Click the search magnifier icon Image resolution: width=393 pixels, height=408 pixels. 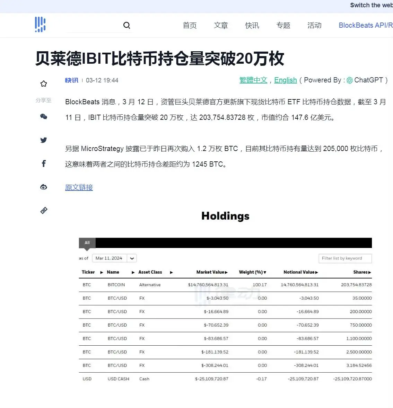click(x=126, y=25)
